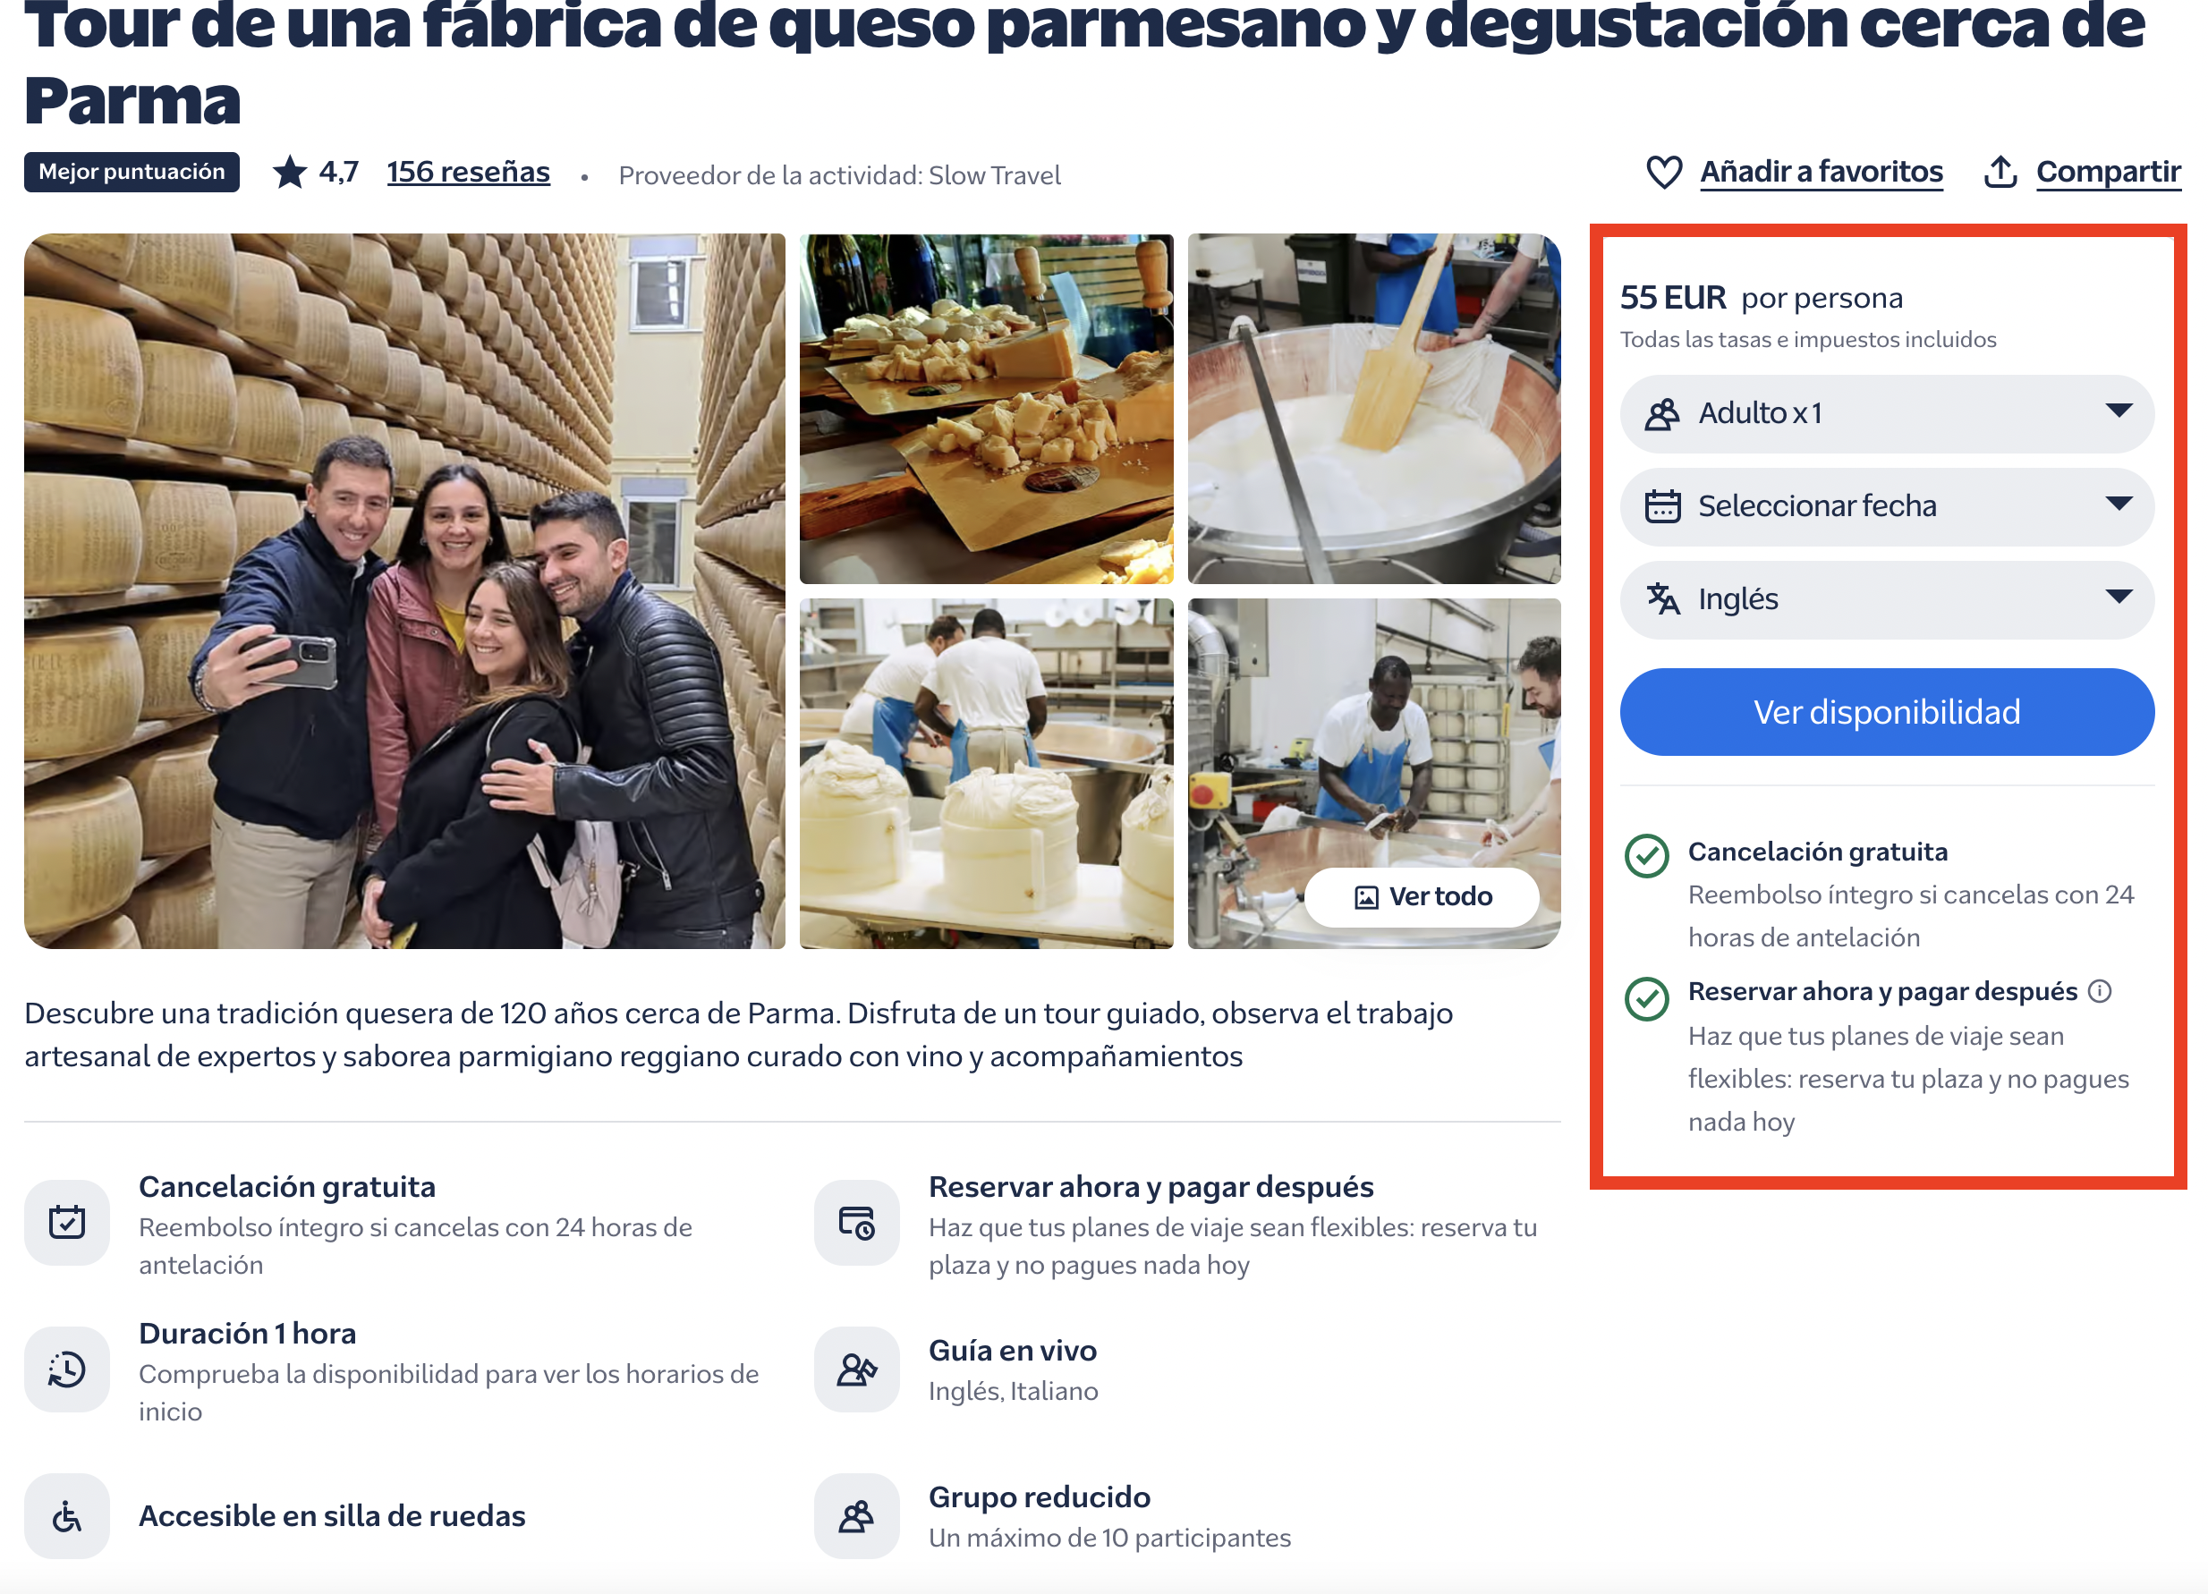The height and width of the screenshot is (1594, 2208).
Task: Click the calendar icon in Seleccionar fecha
Action: (x=1663, y=506)
